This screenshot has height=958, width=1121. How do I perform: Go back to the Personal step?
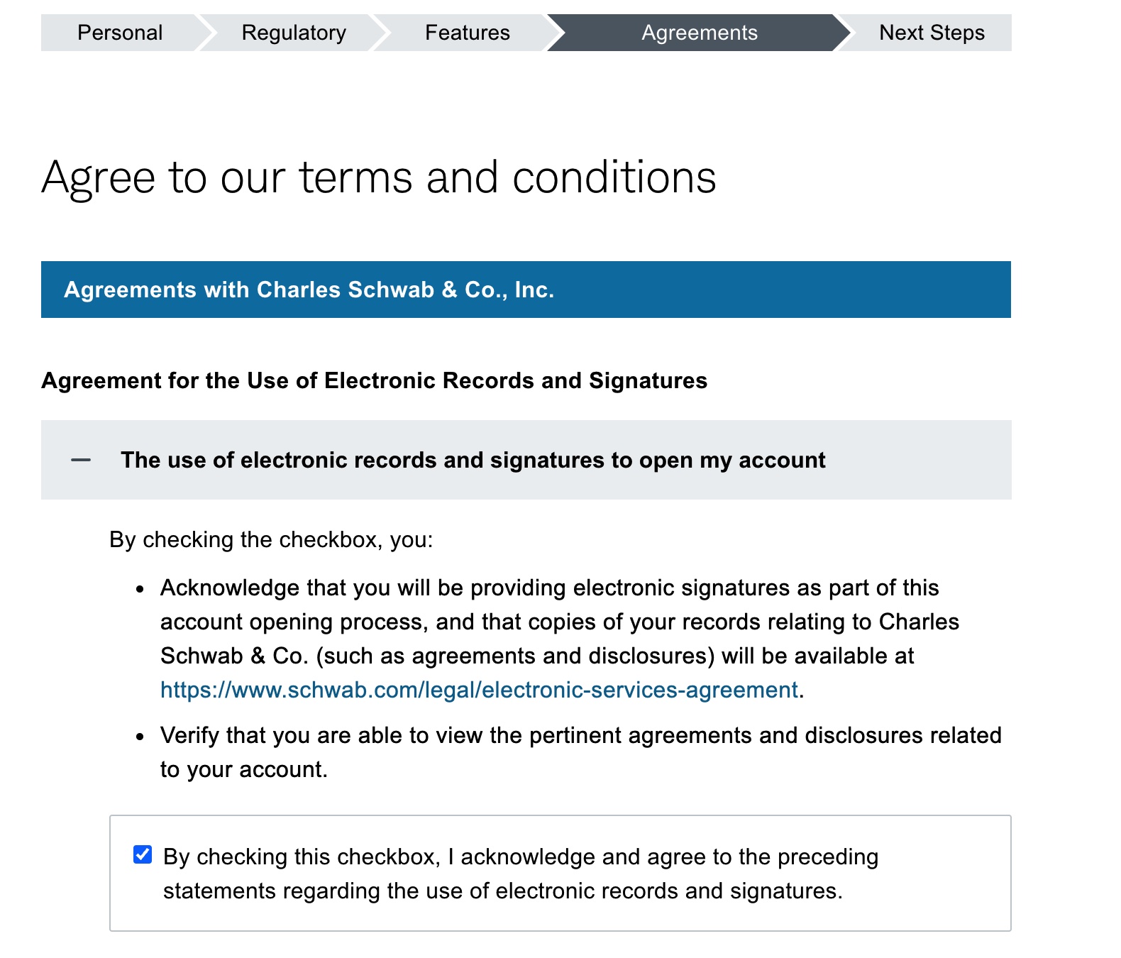(120, 33)
